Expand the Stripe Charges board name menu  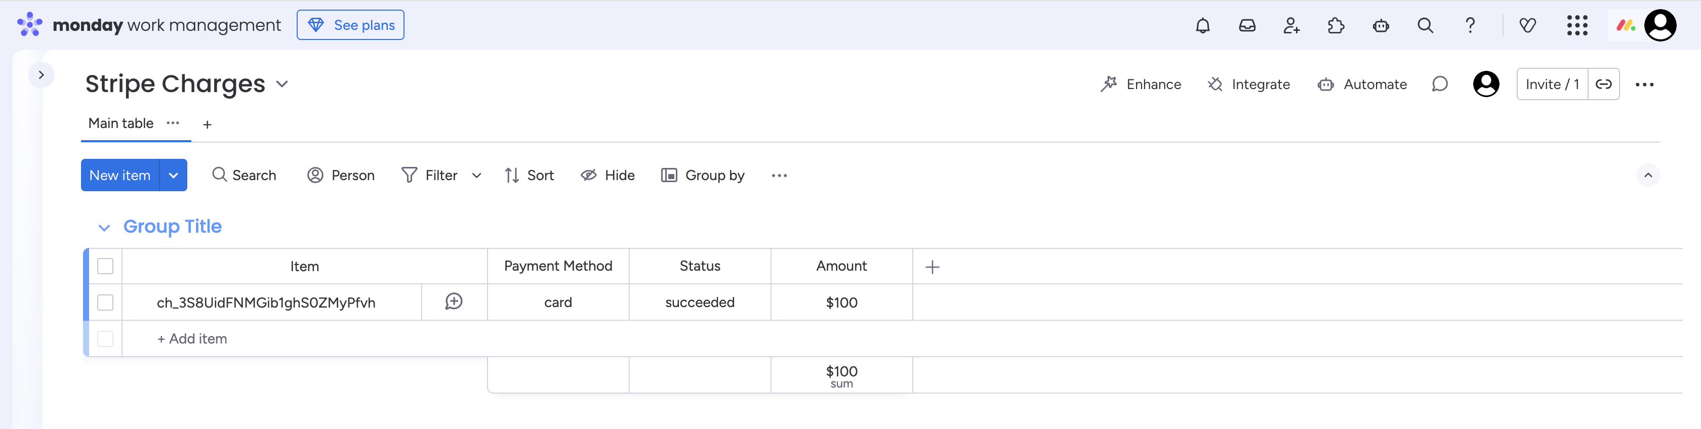pos(282,84)
